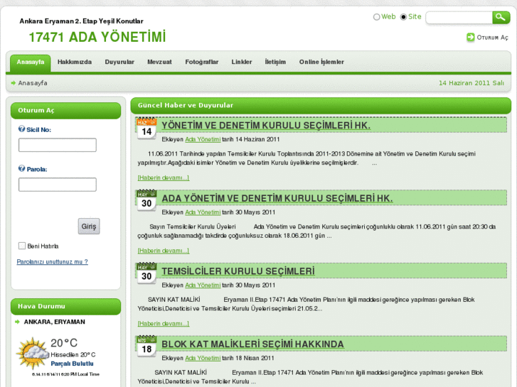The width and height of the screenshot is (517, 387).
Task: Click the help icon beside Sicil No
Action: [x=22, y=129]
